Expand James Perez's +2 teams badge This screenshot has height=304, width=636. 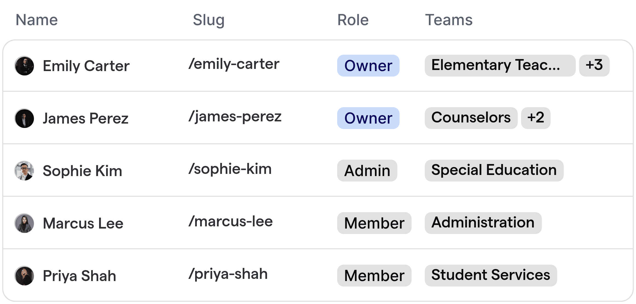(x=536, y=118)
